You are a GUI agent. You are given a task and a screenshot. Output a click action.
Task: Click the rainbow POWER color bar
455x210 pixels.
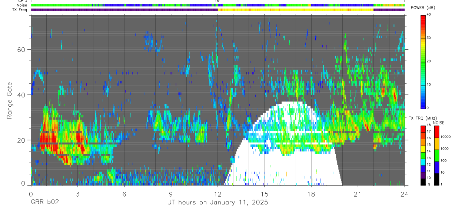coord(424,61)
